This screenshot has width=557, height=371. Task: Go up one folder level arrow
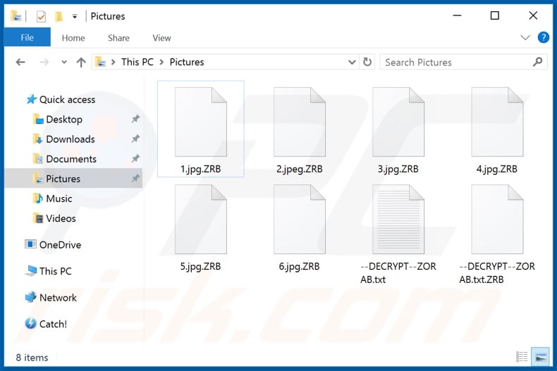tap(81, 63)
